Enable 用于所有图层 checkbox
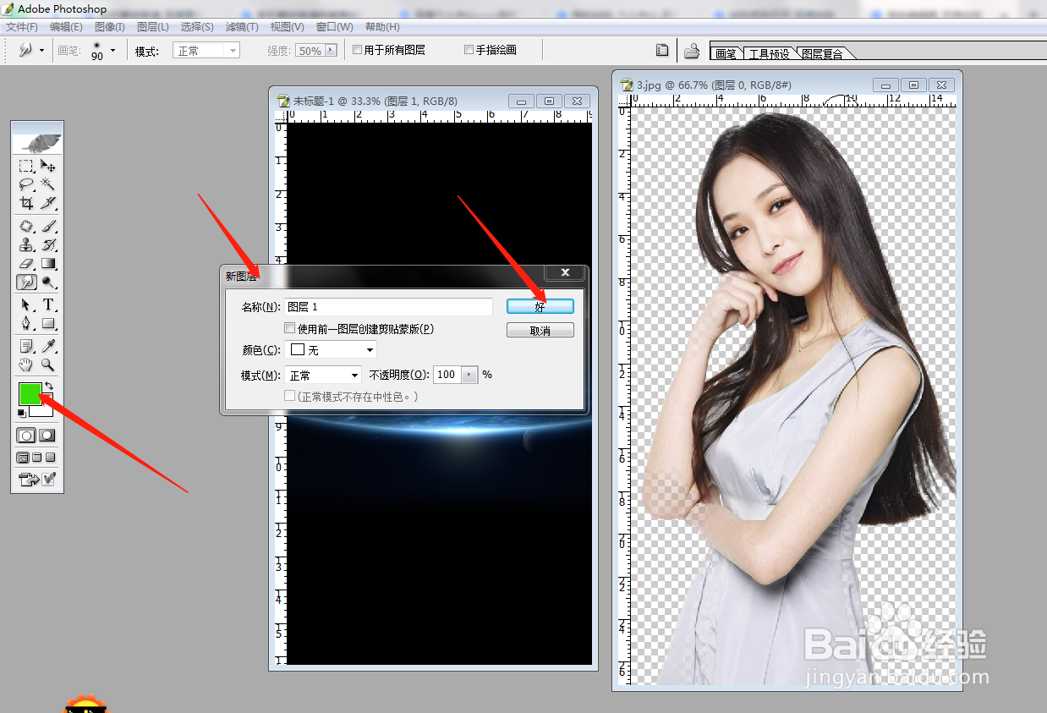This screenshot has height=713, width=1047. point(357,50)
